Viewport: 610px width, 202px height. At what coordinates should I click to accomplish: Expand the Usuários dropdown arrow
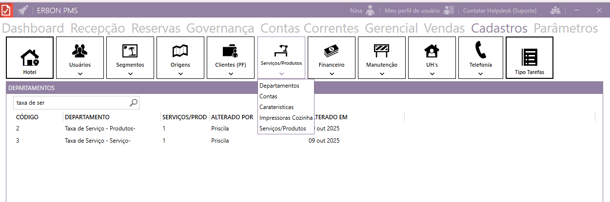pyautogui.click(x=80, y=74)
